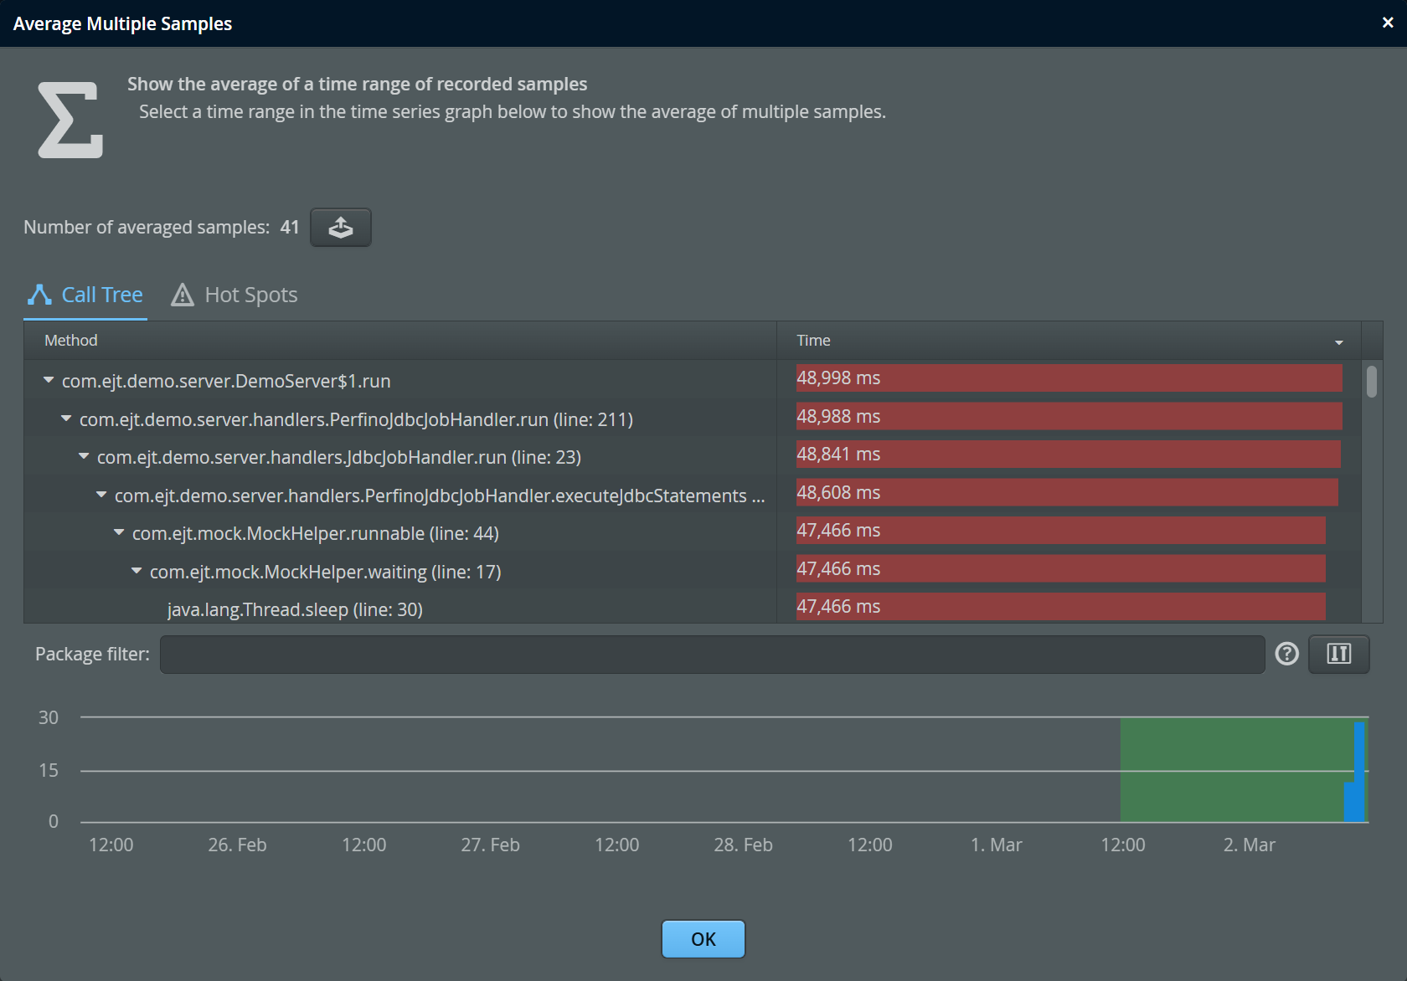The image size is (1407, 981).
Task: Click the Hot Spots warning triangle icon
Action: [x=183, y=295]
